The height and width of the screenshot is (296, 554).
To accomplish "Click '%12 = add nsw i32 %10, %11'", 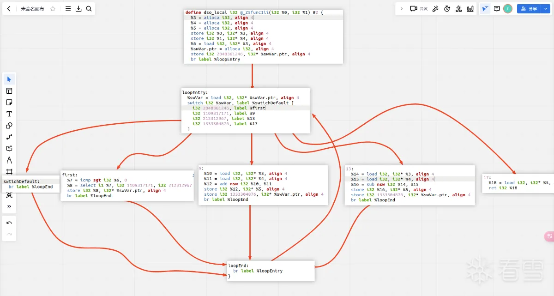I will pos(238,184).
